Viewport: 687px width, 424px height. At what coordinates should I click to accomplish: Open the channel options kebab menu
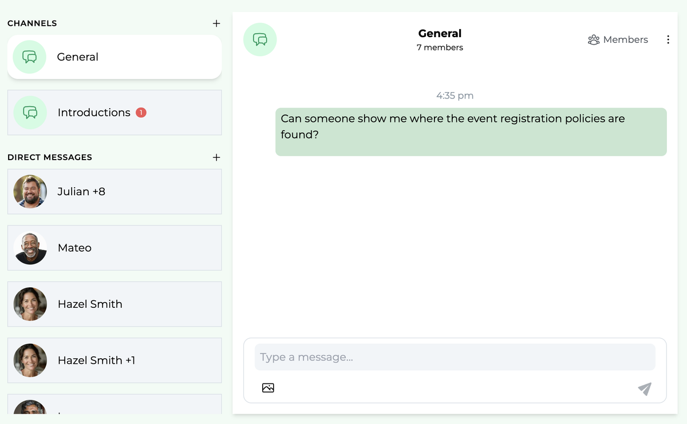668,39
